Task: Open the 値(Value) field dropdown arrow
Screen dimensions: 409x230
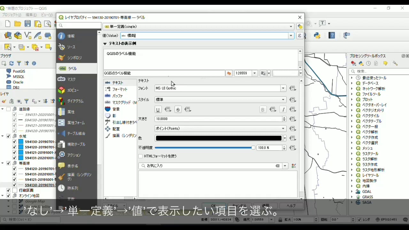Action: coord(291,36)
